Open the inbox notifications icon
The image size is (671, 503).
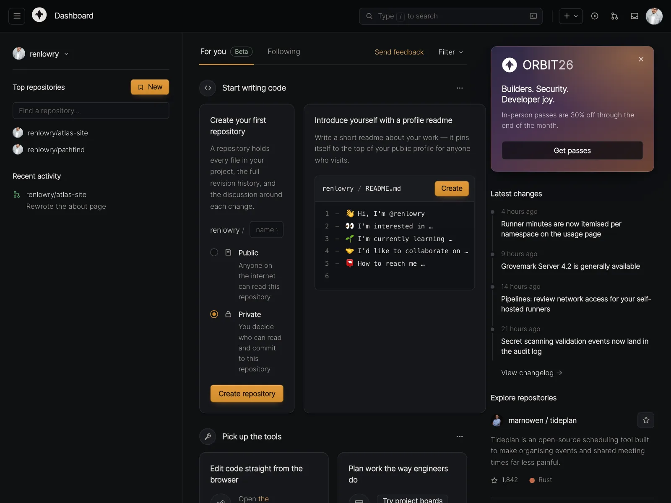(x=635, y=16)
